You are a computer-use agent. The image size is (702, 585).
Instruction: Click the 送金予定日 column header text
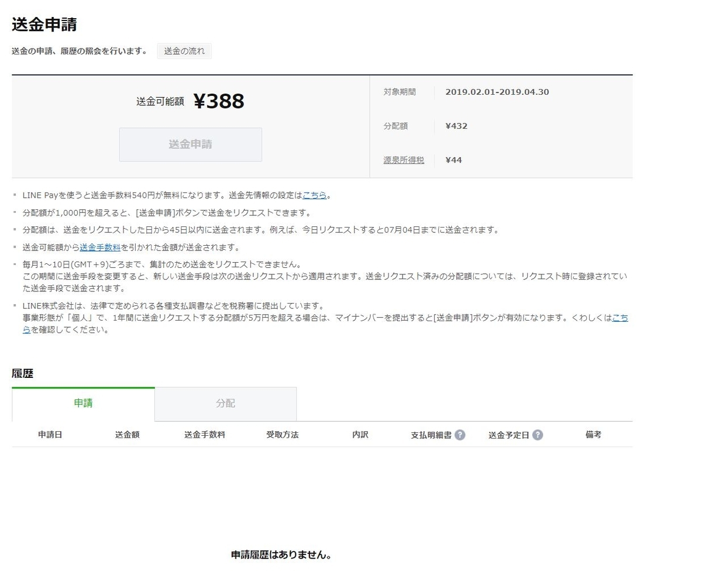(509, 435)
